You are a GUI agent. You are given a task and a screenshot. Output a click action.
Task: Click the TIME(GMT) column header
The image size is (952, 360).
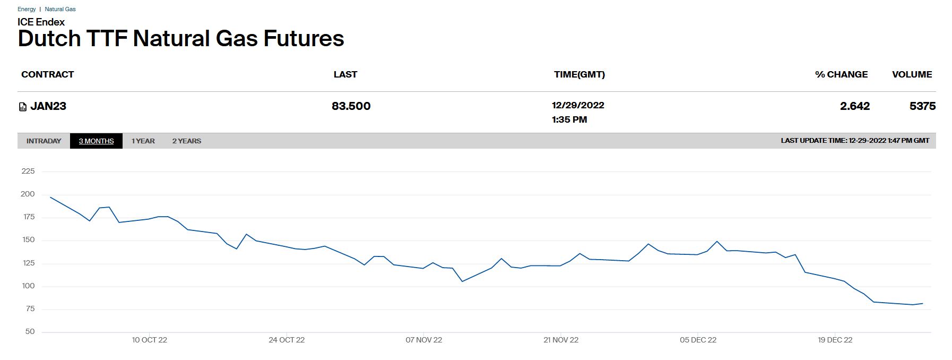point(579,74)
